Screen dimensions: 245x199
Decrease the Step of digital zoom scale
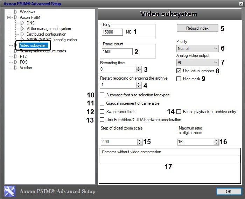pyautogui.click(x=139, y=143)
